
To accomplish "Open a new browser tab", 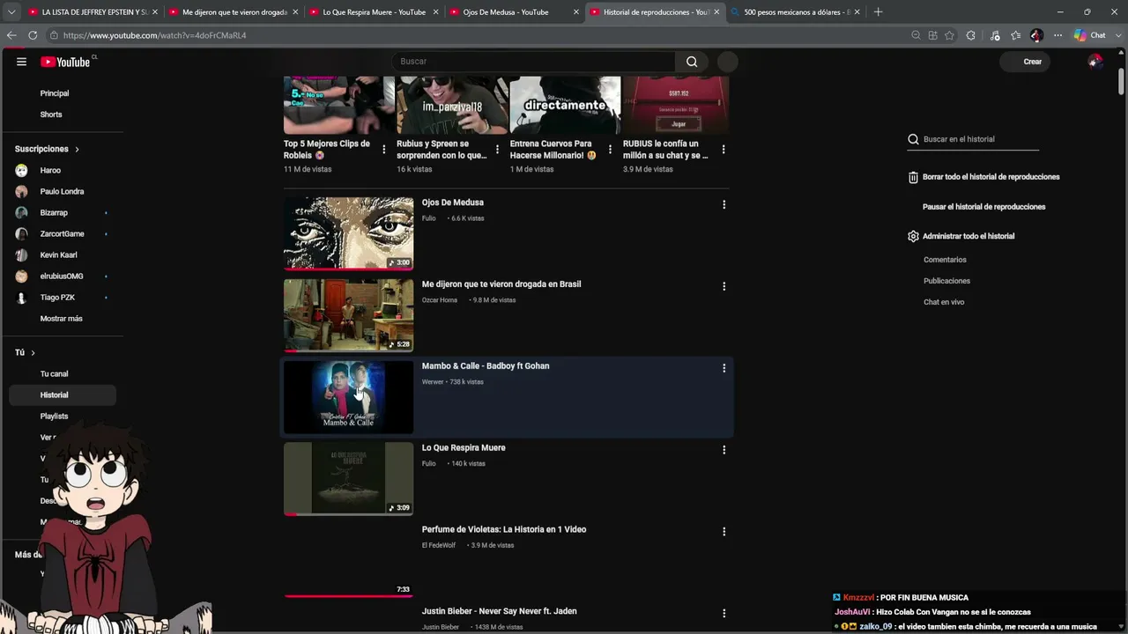I will 878,12.
